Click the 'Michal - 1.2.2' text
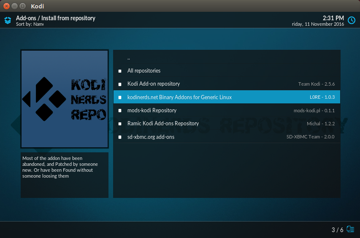This screenshot has width=360, height=238. (321, 124)
